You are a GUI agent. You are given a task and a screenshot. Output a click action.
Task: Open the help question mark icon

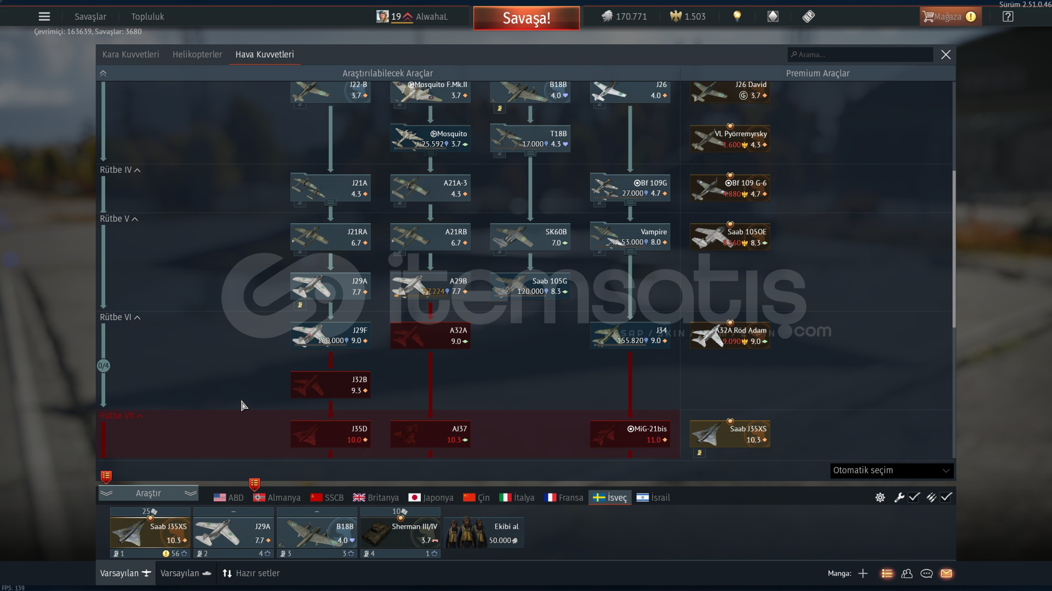tap(1008, 16)
